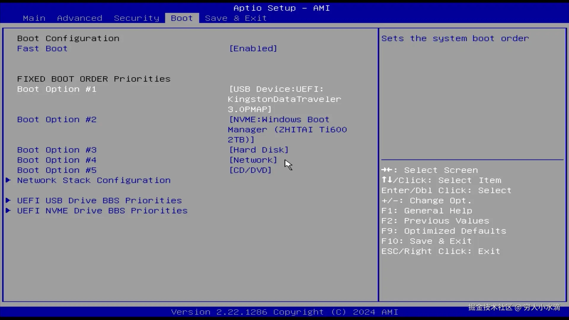Switch to the Advanced tab
Screen dimensions: 569x320
tap(80, 18)
